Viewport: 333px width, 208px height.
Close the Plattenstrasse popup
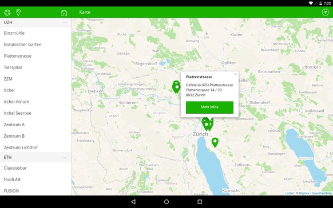pyautogui.click(x=236, y=74)
